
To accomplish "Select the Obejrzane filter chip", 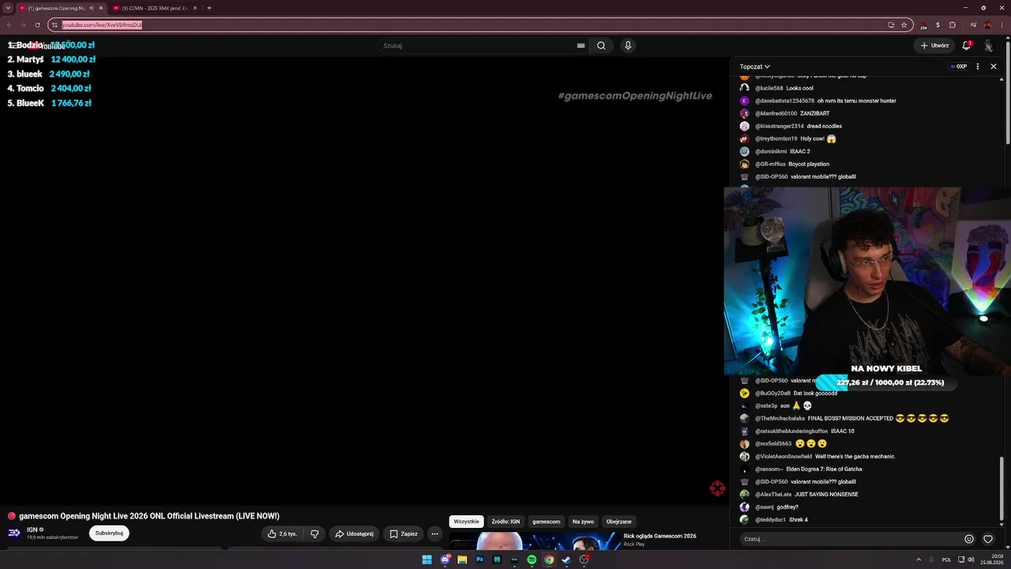I will click(618, 522).
